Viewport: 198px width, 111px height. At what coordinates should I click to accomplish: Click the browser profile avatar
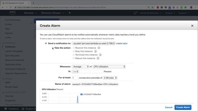click(191, 7)
